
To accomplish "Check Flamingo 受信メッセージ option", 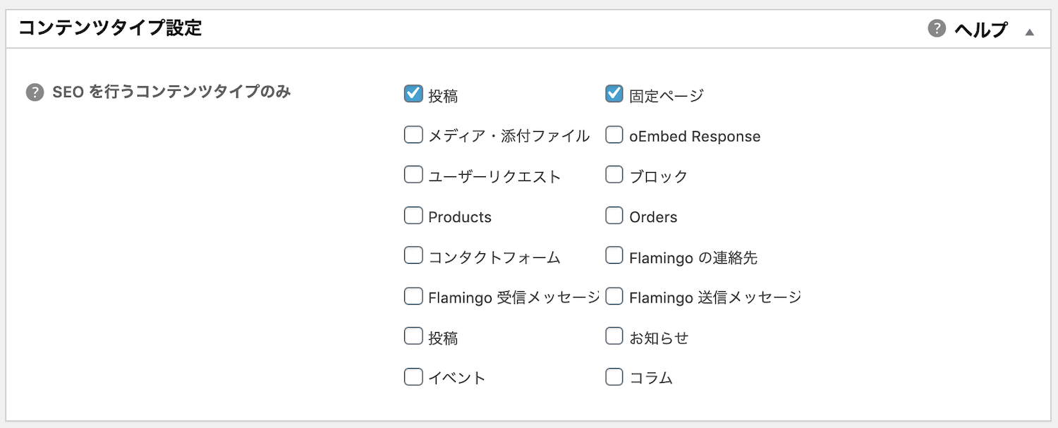I will click(x=413, y=297).
